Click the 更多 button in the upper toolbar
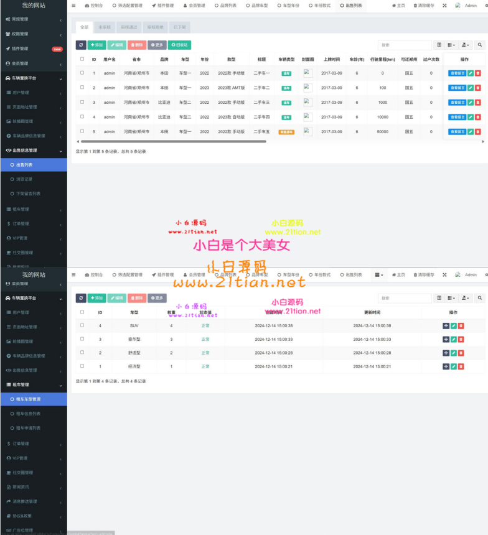488x535 pixels. click(x=157, y=45)
